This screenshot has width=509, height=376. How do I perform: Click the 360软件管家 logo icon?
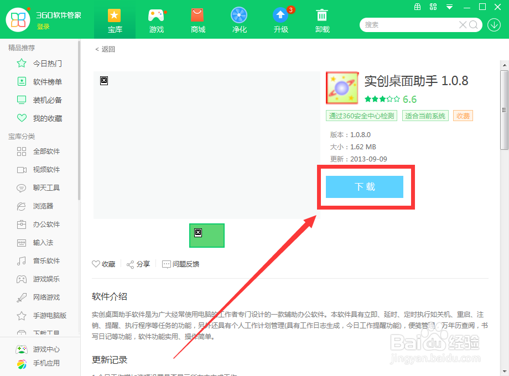[x=18, y=20]
